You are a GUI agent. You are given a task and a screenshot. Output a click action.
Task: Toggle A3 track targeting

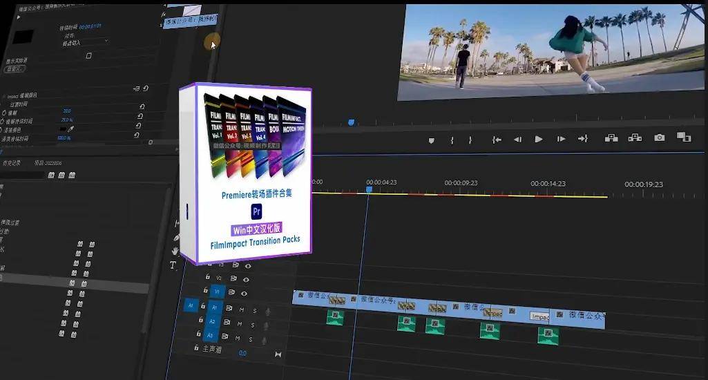coord(210,336)
